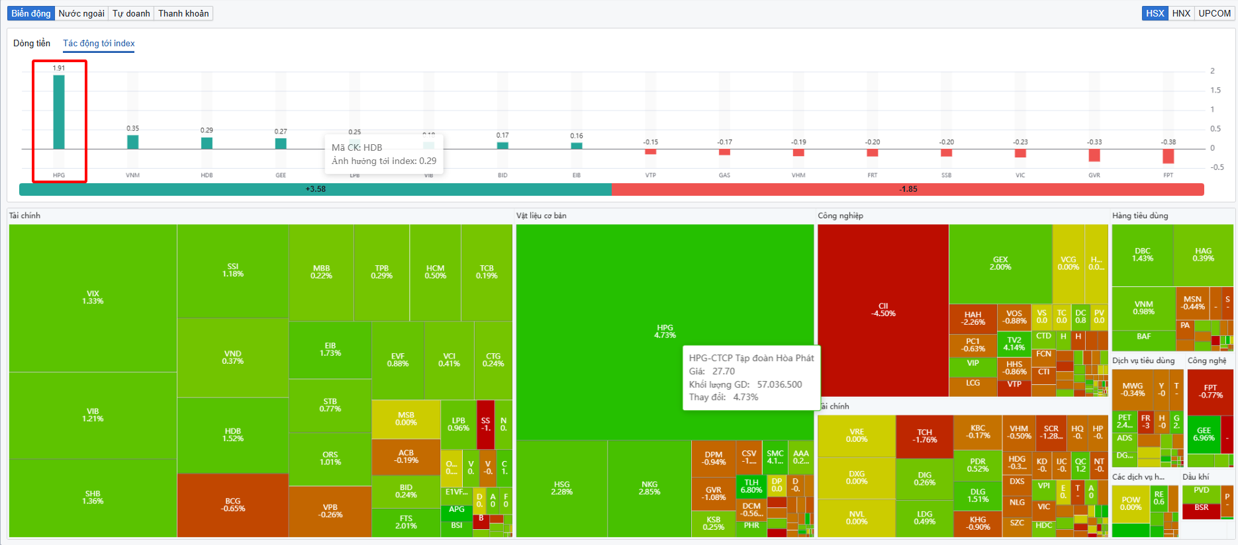Select the FPT -0.38 bar in the chart
This screenshot has width=1238, height=545.
coord(1168,156)
